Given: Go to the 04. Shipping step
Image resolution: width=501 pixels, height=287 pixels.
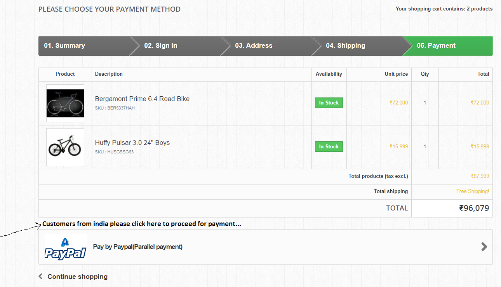Looking at the screenshot, I should pyautogui.click(x=346, y=45).
